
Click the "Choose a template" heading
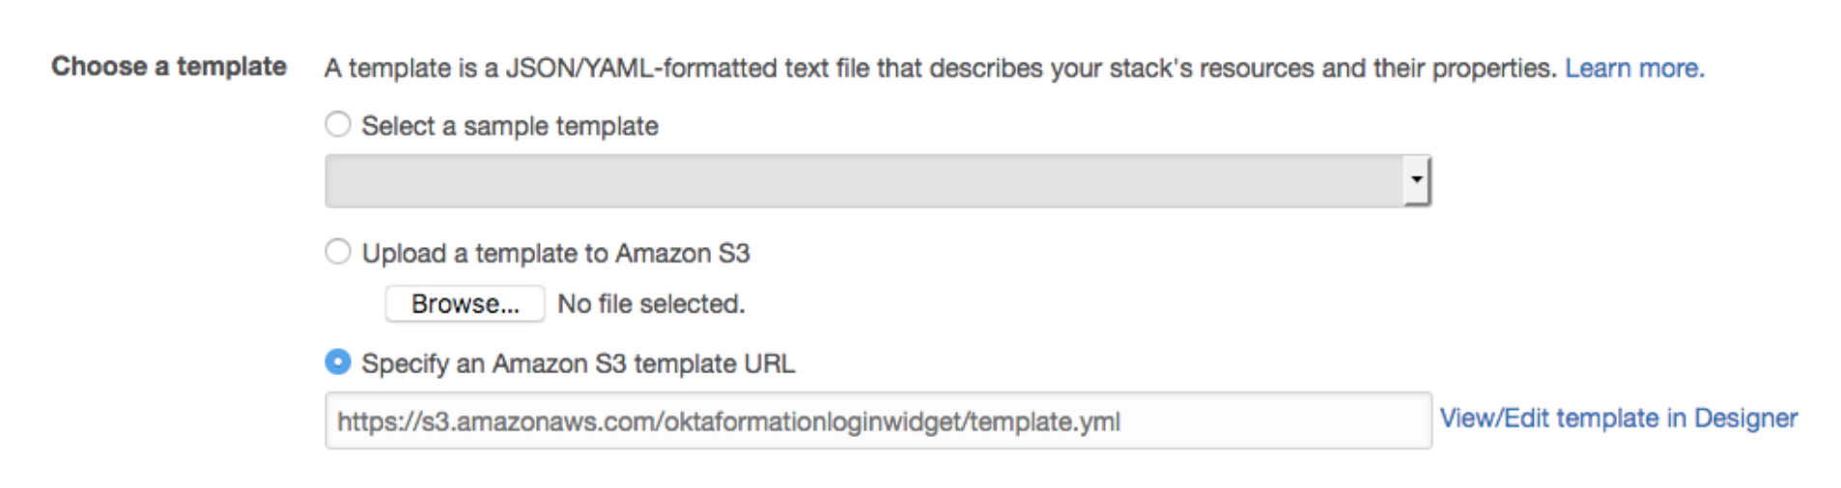click(x=169, y=67)
